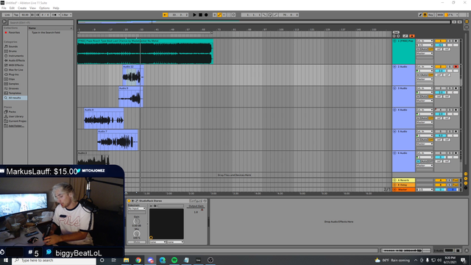
Task: Open 2 Audio Master output dropdown
Action: click(425, 79)
